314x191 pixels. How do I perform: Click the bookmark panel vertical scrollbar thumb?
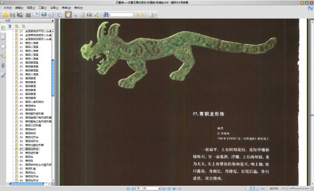(x=53, y=77)
